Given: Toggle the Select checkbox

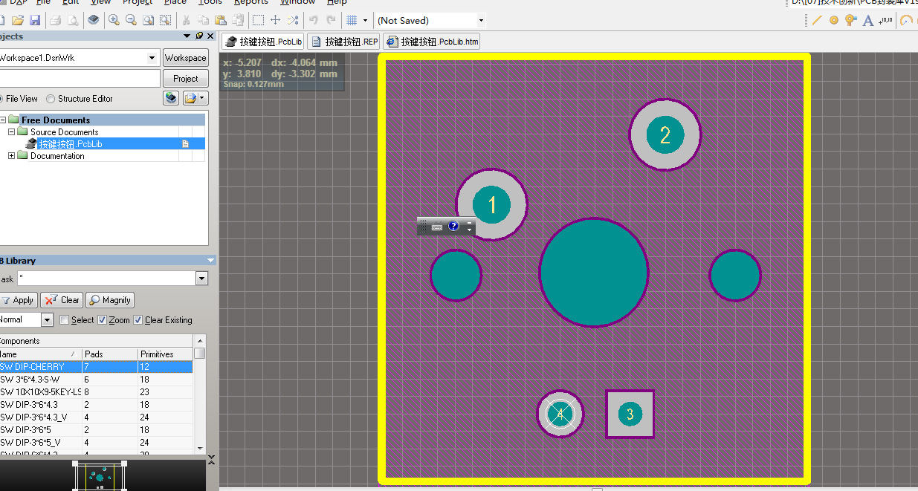Looking at the screenshot, I should point(65,320).
